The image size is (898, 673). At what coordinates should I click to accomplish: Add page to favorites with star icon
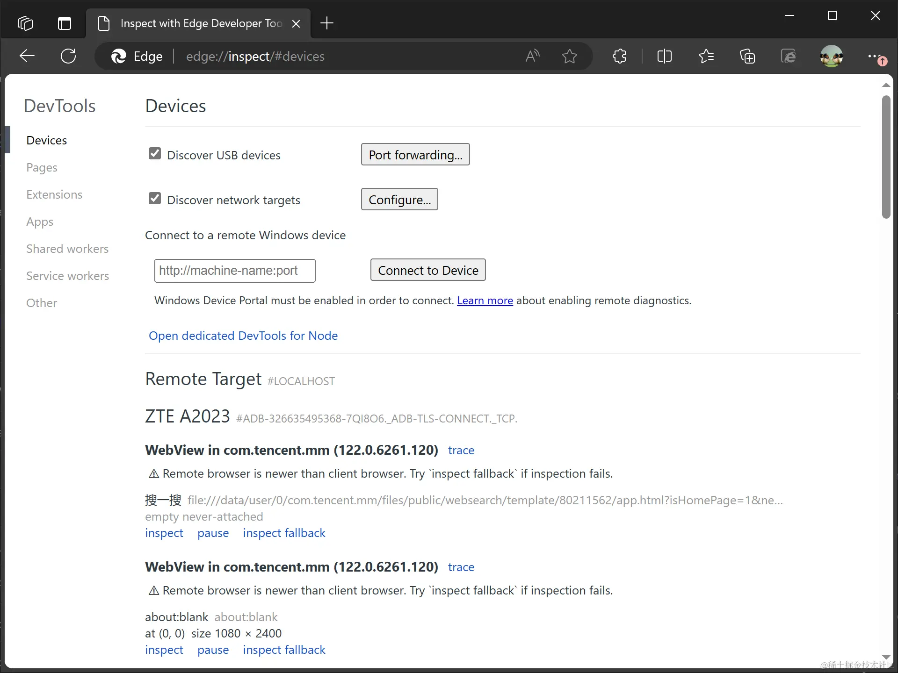569,56
